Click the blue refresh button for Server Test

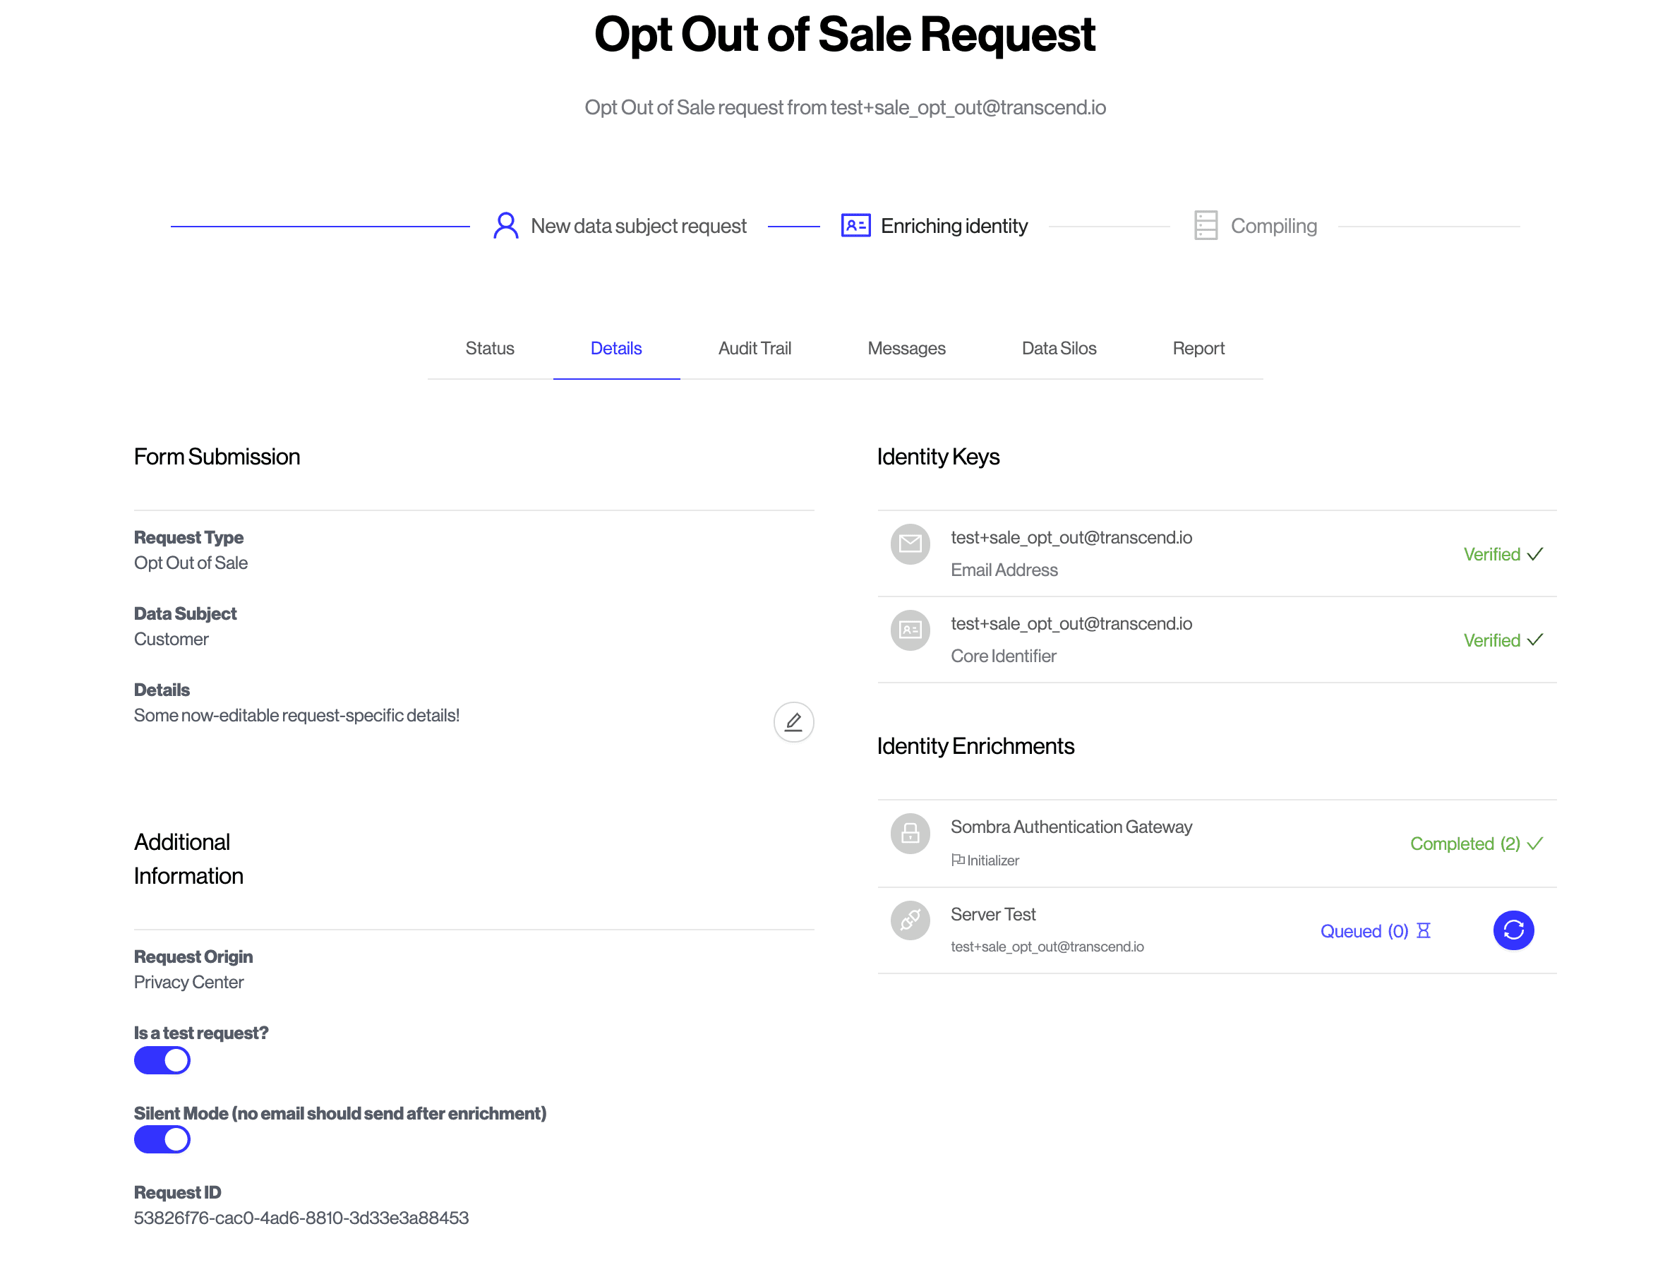pyautogui.click(x=1513, y=930)
